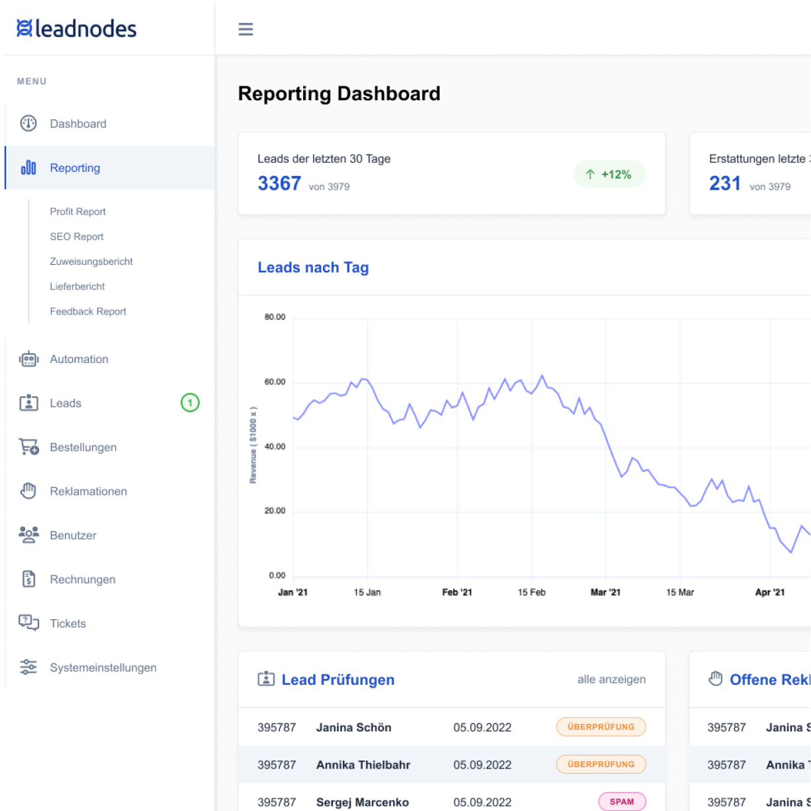Click the Dashboard gauge icon
This screenshot has height=811, width=811.
(x=29, y=123)
